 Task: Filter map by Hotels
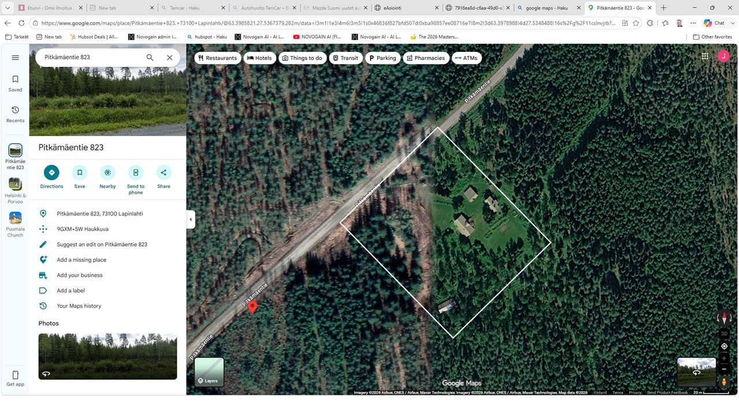point(259,58)
